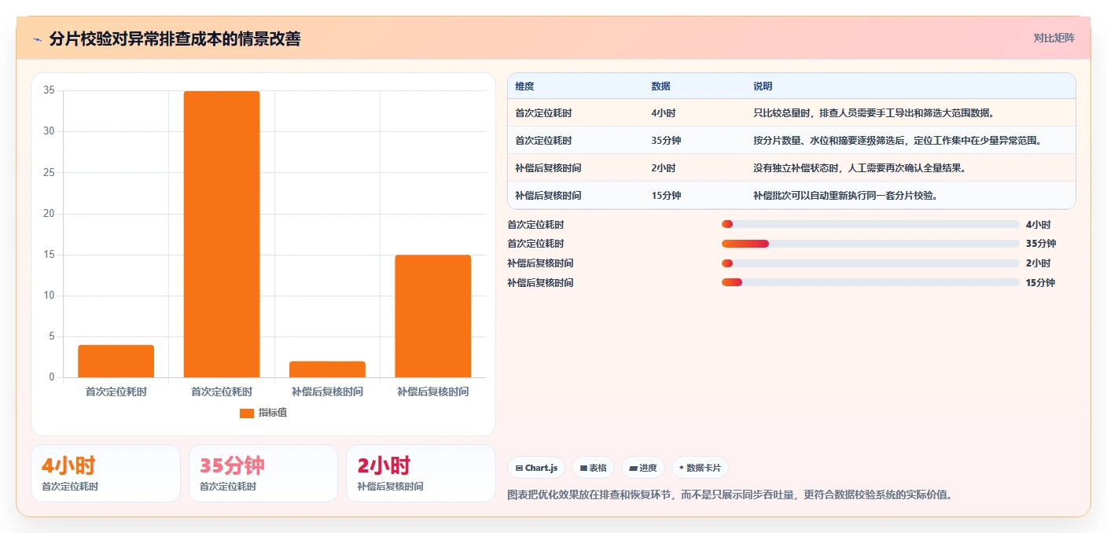Click the y-axis label 30

click(49, 131)
